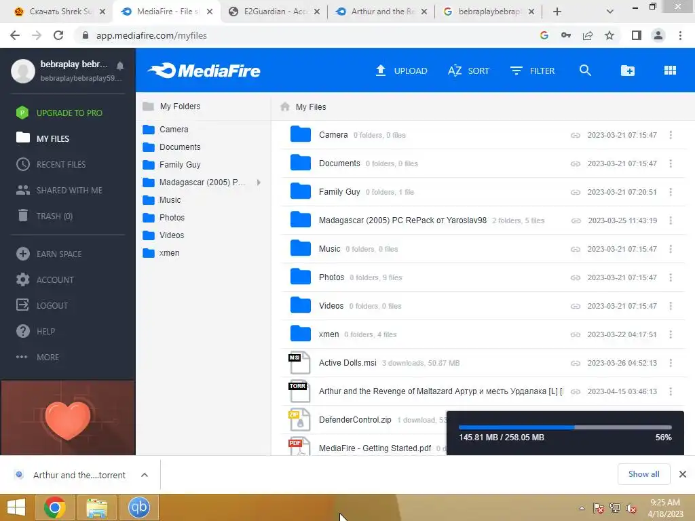Image resolution: width=695 pixels, height=521 pixels.
Task: Select Music in the folder tree
Action: point(162,200)
